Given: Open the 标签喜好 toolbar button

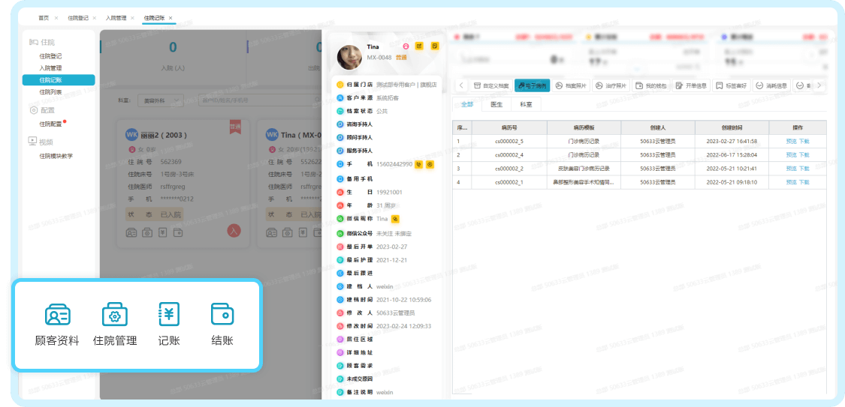Looking at the screenshot, I should click(x=732, y=85).
